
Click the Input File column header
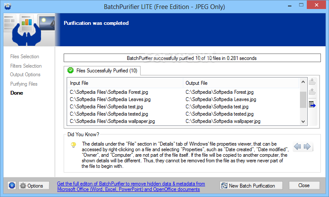click(125, 83)
